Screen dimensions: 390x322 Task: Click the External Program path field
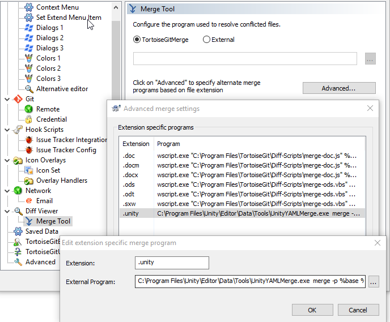pyautogui.click(x=250, y=281)
